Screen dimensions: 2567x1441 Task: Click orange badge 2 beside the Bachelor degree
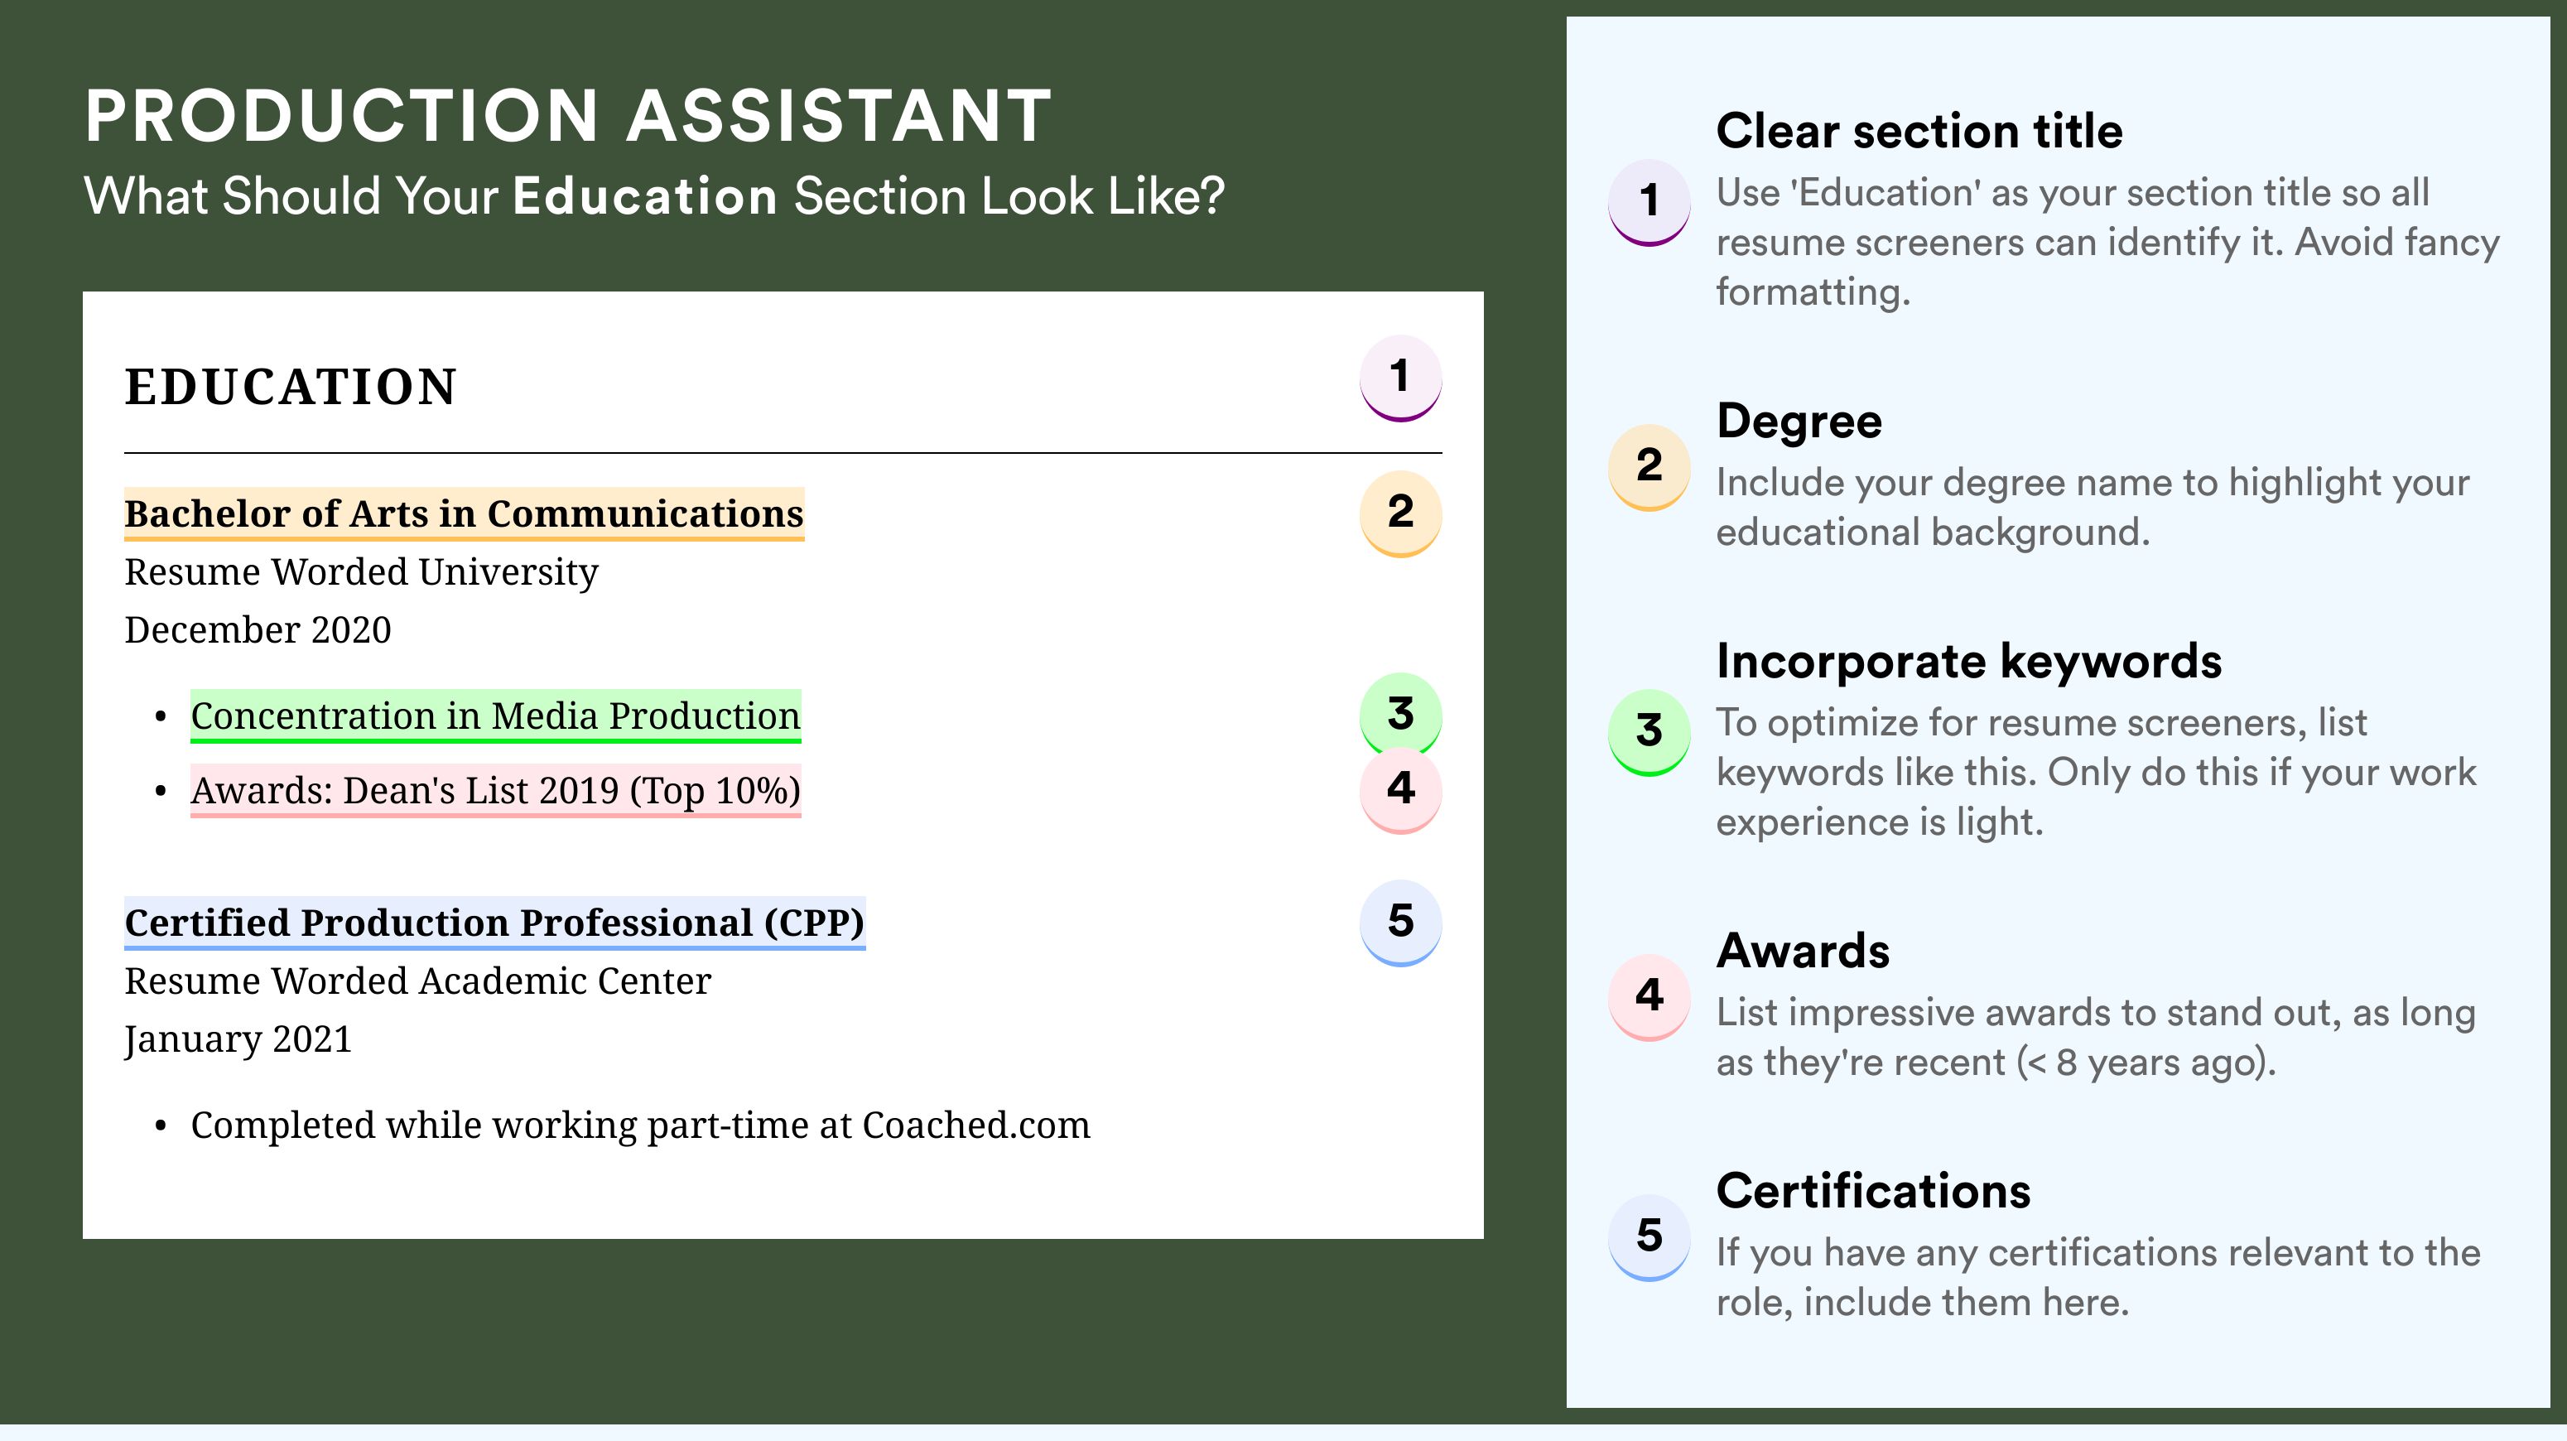click(1400, 513)
